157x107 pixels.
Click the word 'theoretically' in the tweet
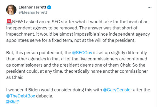(x=77, y=71)
